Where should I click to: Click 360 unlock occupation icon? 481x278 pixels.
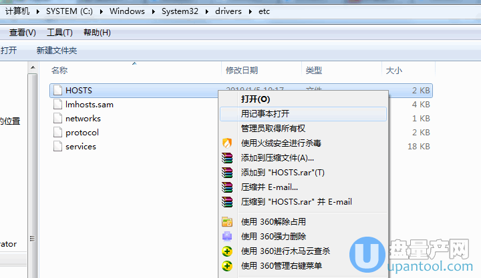point(227,222)
